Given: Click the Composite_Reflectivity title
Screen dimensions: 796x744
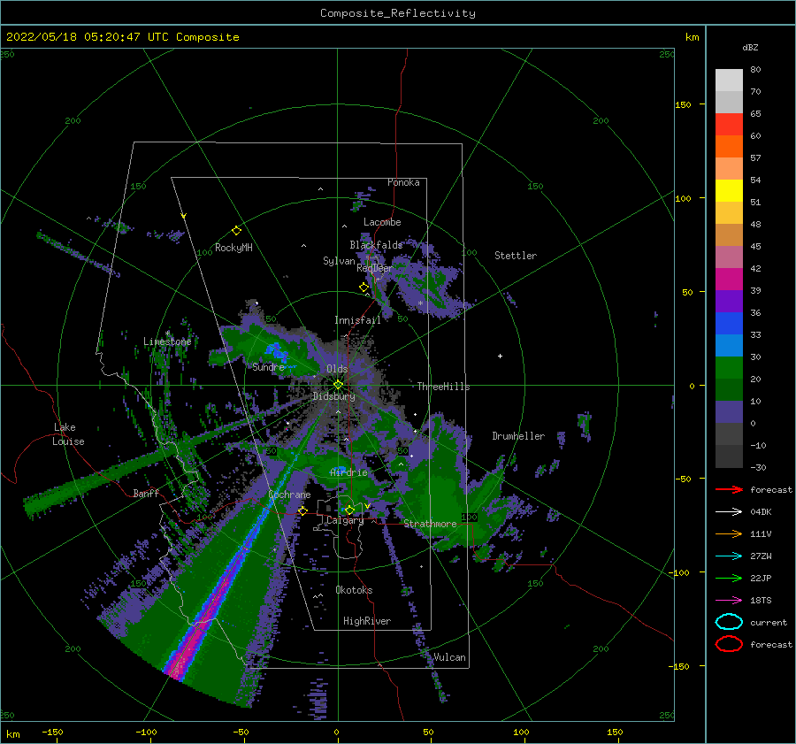Looking at the screenshot, I should click(398, 13).
